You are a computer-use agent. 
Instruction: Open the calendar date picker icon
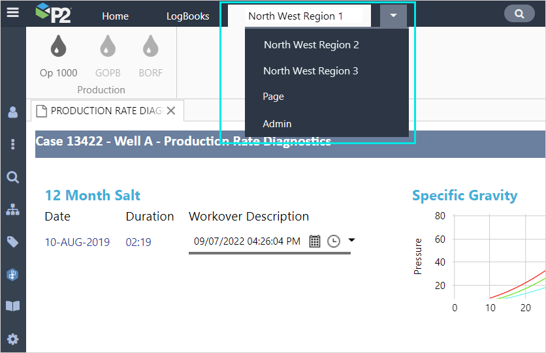315,241
